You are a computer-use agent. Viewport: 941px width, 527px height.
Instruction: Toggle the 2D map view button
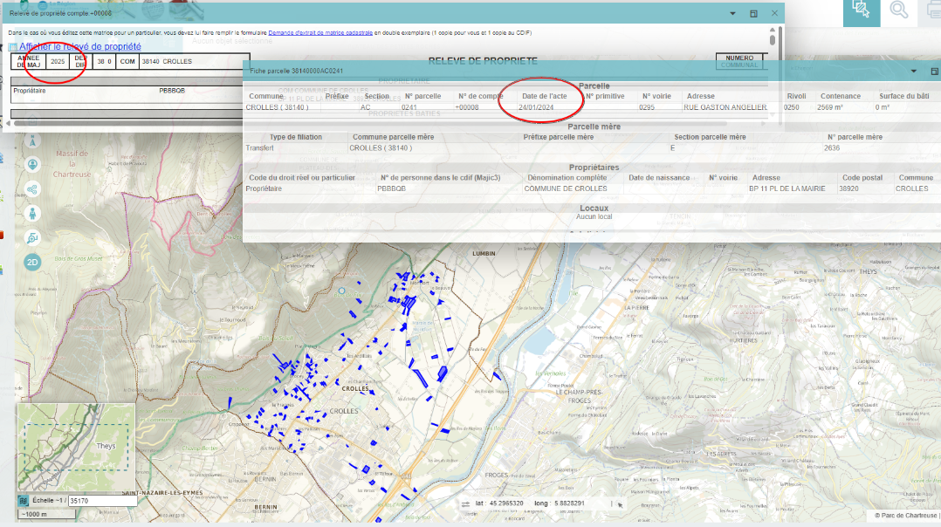32,262
